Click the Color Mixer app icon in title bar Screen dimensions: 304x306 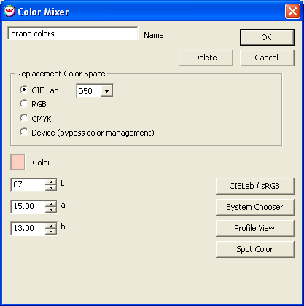coord(9,11)
